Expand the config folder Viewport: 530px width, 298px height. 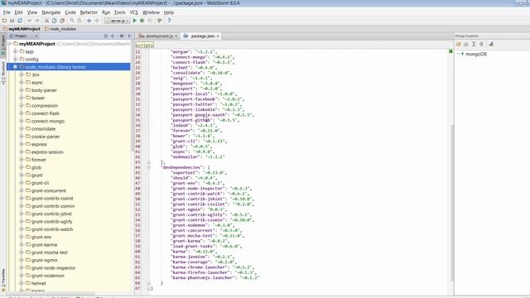pos(15,59)
